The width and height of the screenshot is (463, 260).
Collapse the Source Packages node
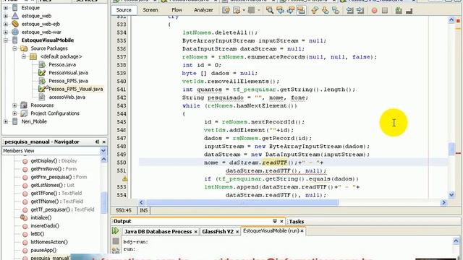click(x=14, y=48)
